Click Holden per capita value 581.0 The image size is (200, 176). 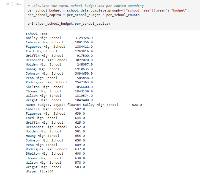click(80, 131)
